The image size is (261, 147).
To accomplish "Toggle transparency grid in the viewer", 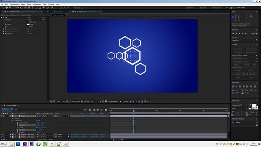I will pyautogui.click(x=106, y=102).
